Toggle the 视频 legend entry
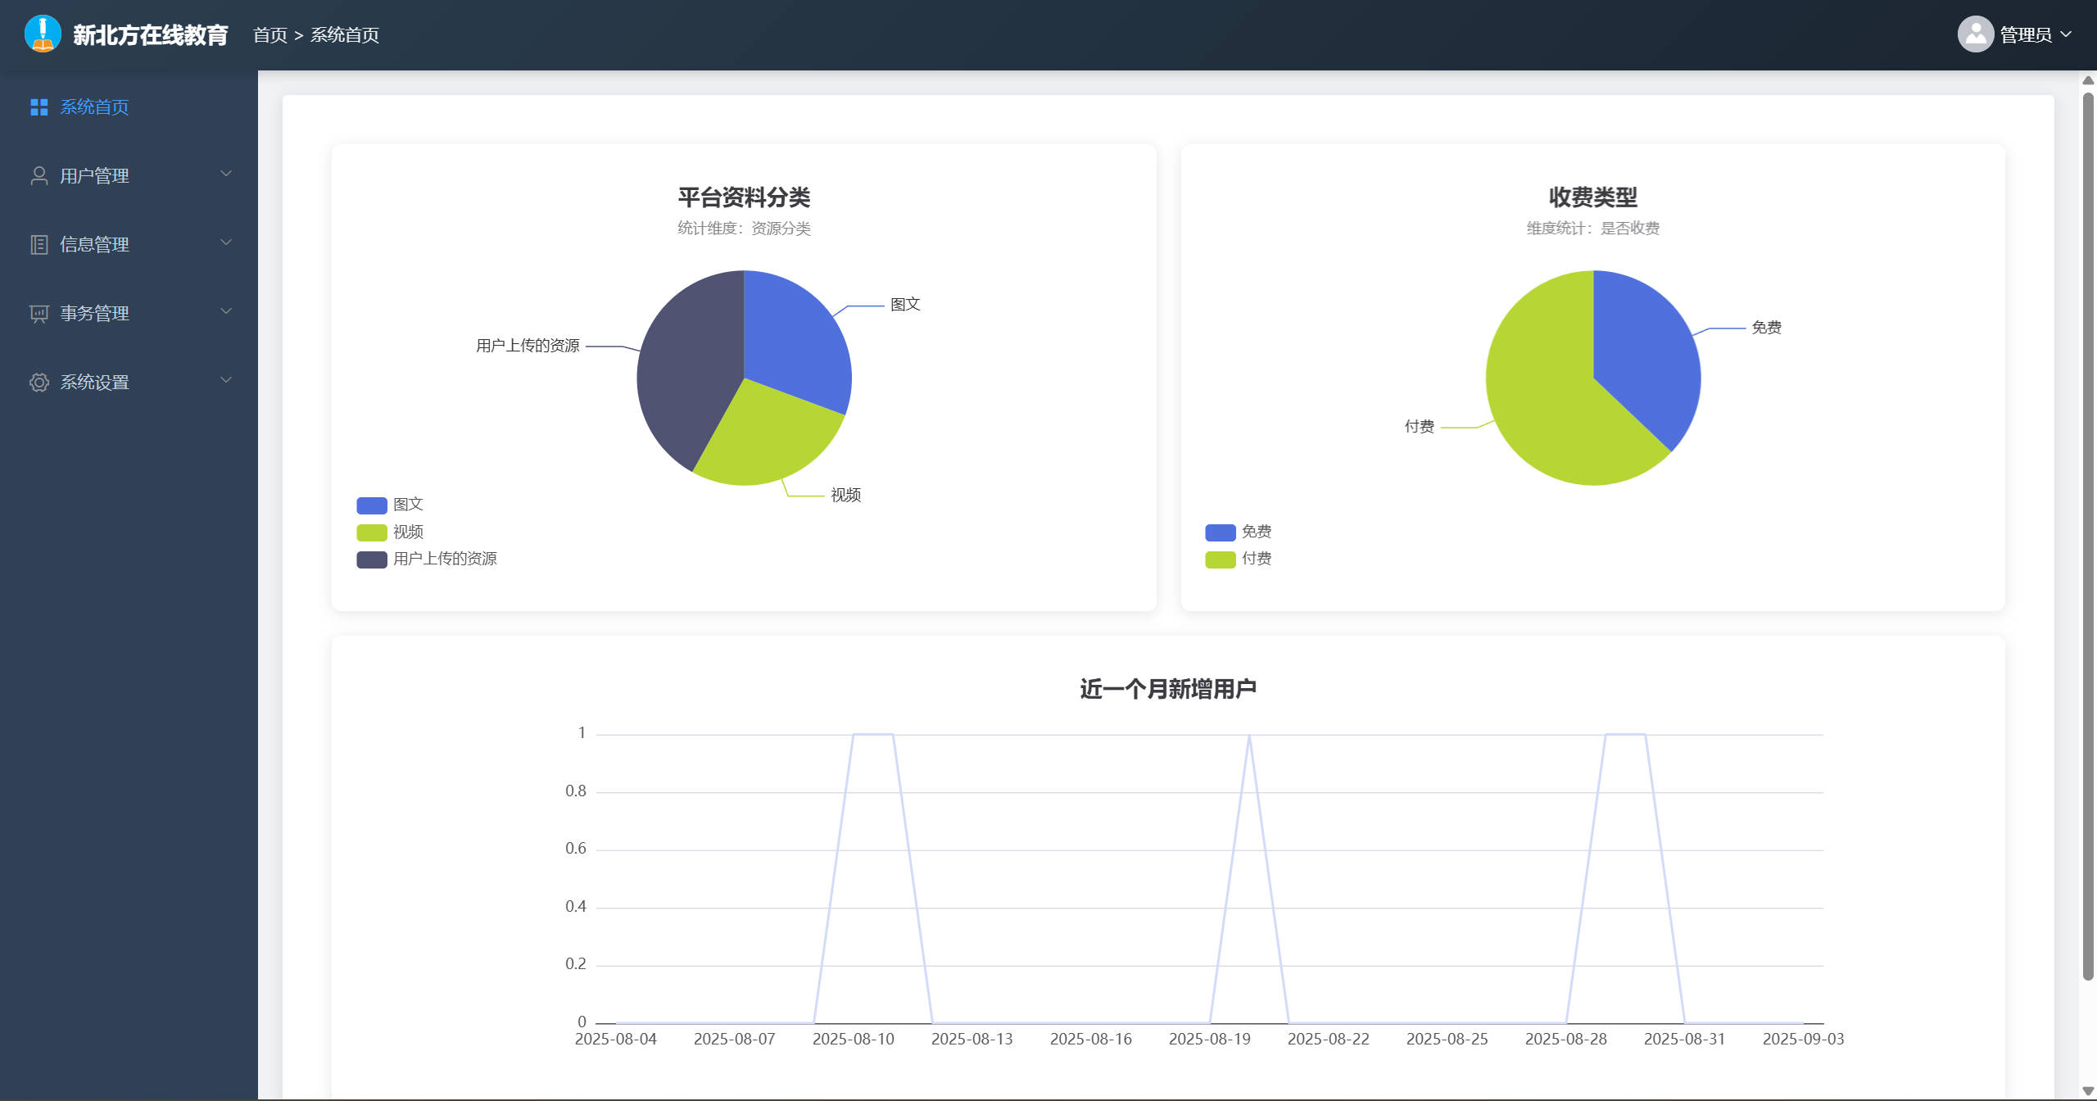 pyautogui.click(x=390, y=532)
